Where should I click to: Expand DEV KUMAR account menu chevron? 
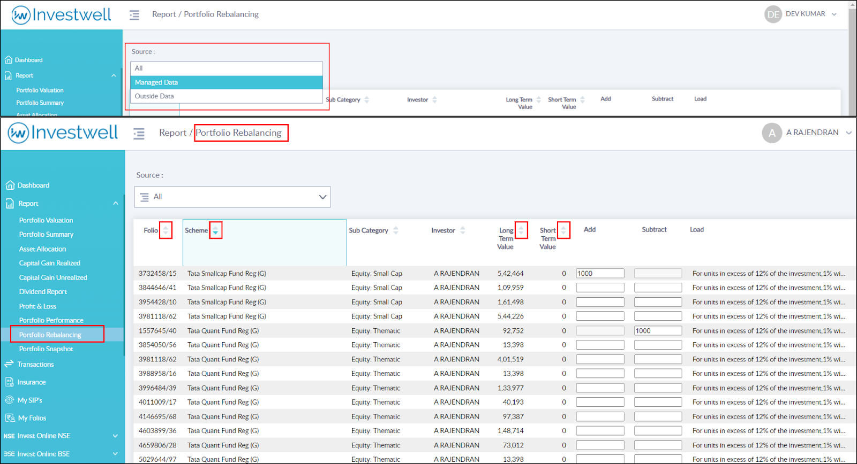(x=834, y=14)
